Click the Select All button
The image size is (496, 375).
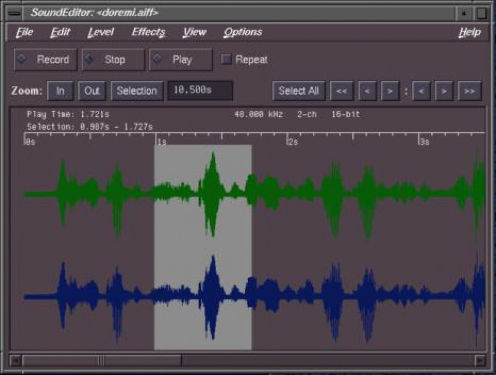tap(299, 91)
